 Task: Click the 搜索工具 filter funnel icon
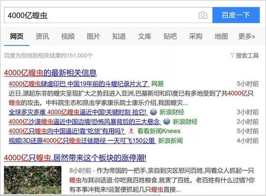(x=232, y=55)
